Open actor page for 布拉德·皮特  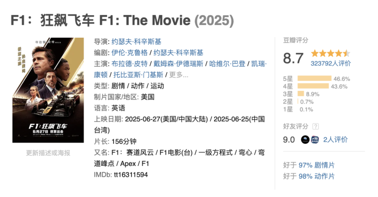(130, 64)
